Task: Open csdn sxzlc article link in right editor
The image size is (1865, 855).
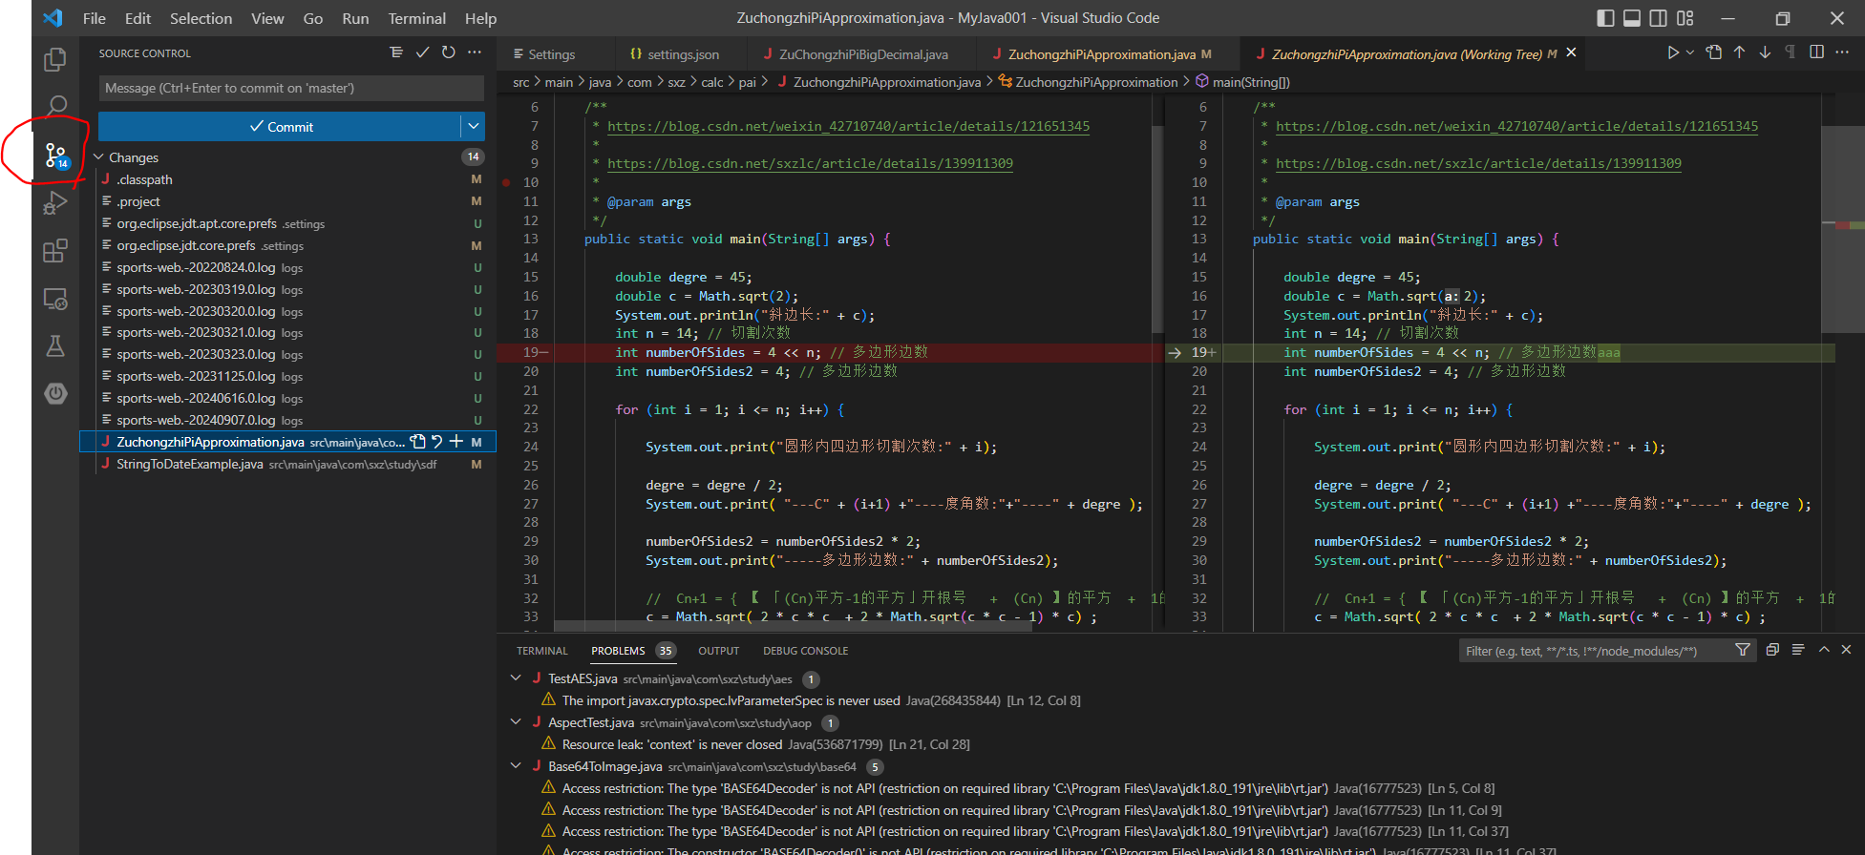Action: point(1478,163)
